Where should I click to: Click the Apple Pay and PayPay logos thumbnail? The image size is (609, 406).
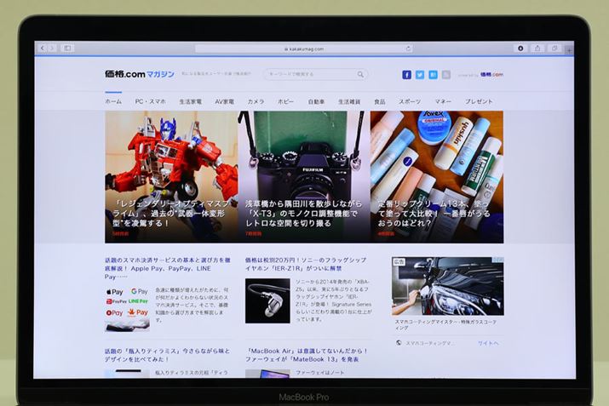[127, 309]
